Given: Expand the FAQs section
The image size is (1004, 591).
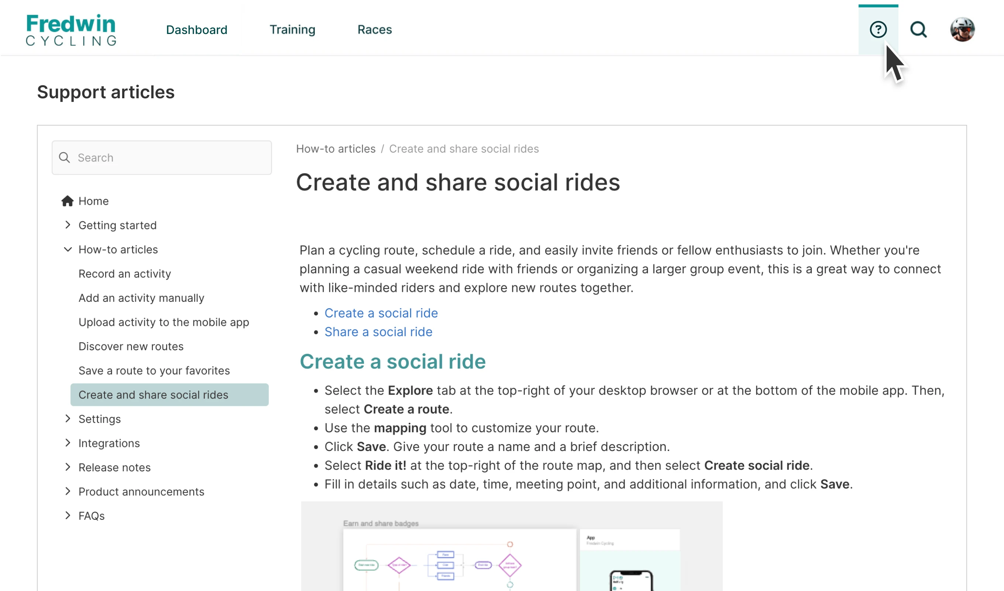Looking at the screenshot, I should coord(68,516).
